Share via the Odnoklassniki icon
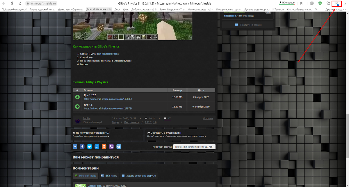This screenshot has width=349, height=187. [x=104, y=146]
